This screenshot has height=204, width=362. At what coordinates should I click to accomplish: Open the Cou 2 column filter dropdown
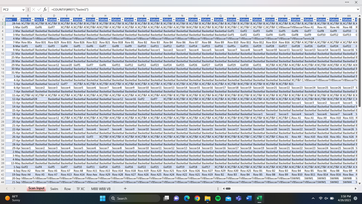(46, 20)
